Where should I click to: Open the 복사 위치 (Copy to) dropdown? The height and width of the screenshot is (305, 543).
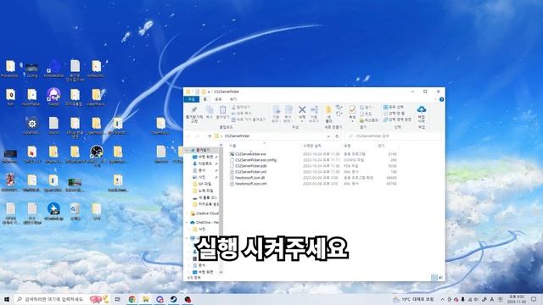coord(288,114)
